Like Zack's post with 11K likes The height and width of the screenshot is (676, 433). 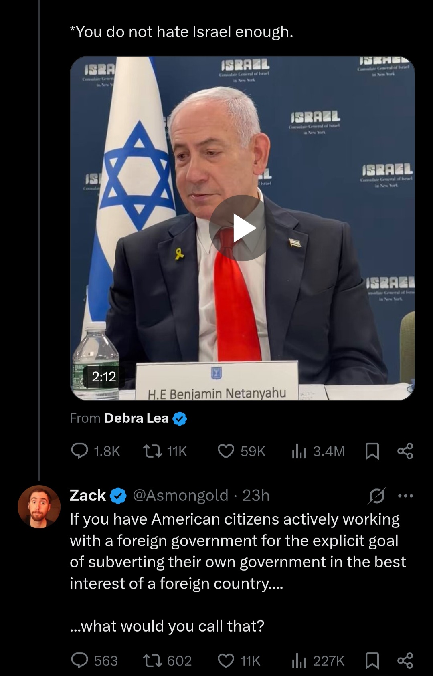[x=226, y=660]
